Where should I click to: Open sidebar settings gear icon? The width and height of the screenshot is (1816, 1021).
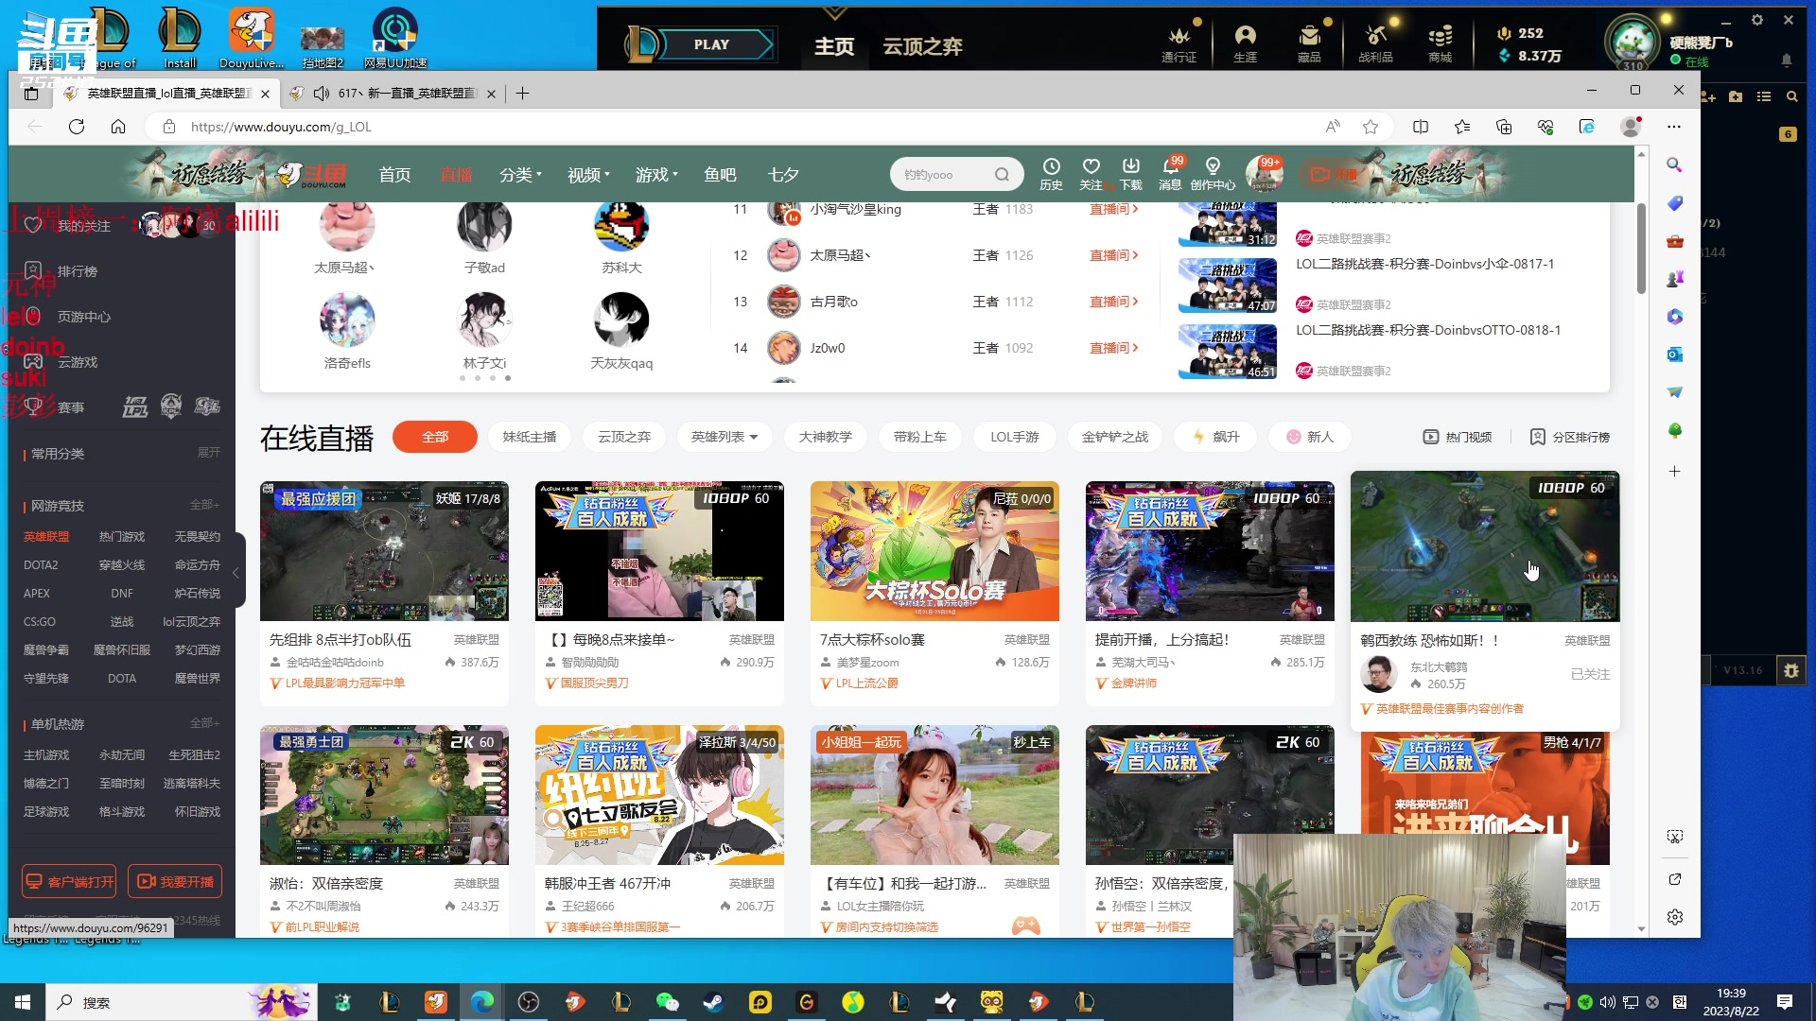coord(1674,917)
